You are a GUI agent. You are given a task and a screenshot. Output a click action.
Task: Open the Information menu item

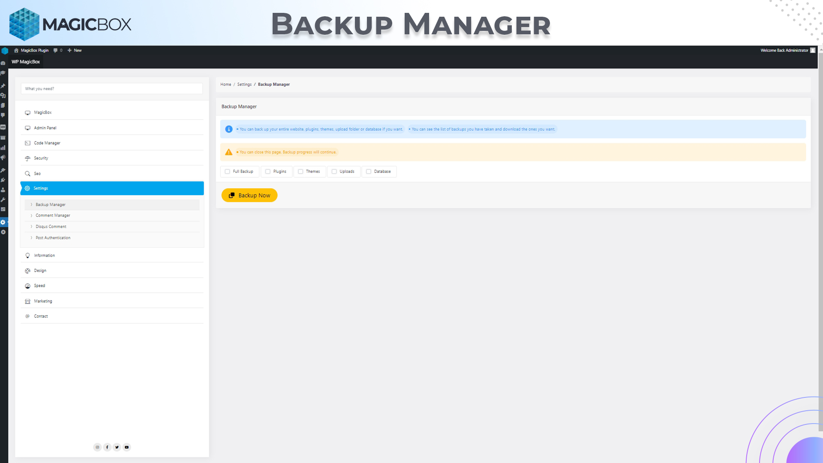[112, 256]
